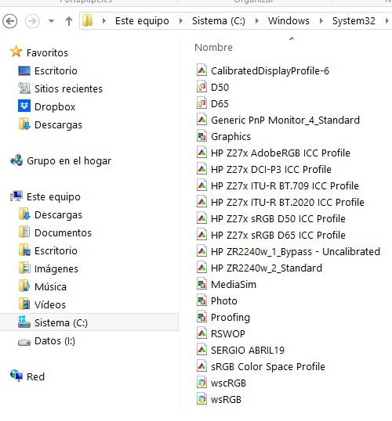Select the Graphics gamut mapping file icon

[x=201, y=136]
